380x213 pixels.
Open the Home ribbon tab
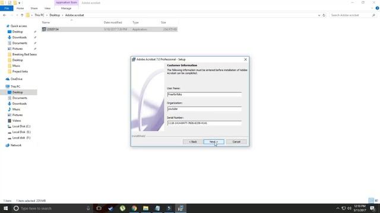pos(20,8)
